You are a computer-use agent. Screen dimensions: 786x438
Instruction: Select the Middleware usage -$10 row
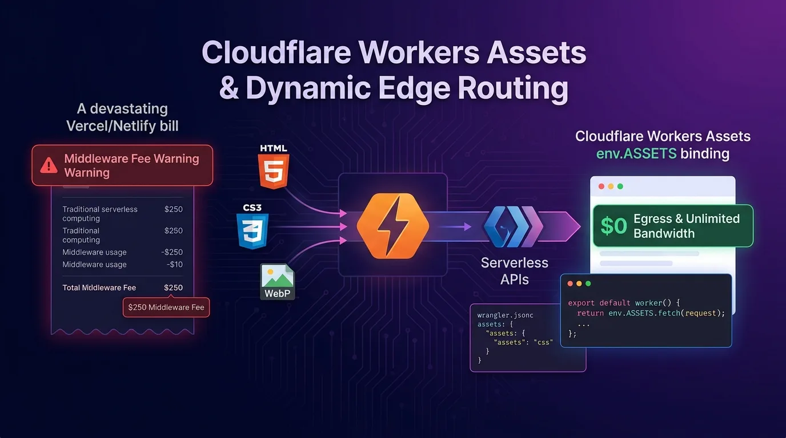pyautogui.click(x=122, y=264)
